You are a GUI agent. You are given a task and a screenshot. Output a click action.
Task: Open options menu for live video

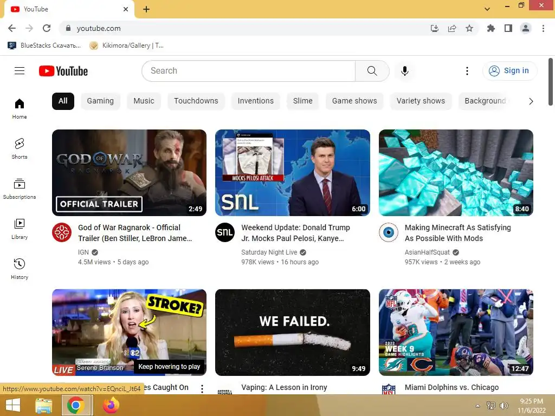coord(202,389)
